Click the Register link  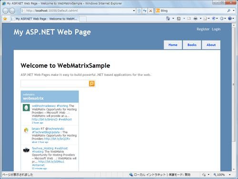coord(203,29)
